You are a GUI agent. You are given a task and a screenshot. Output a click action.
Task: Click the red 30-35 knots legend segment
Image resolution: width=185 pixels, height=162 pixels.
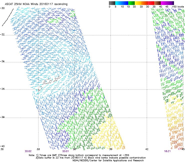click(151, 3)
